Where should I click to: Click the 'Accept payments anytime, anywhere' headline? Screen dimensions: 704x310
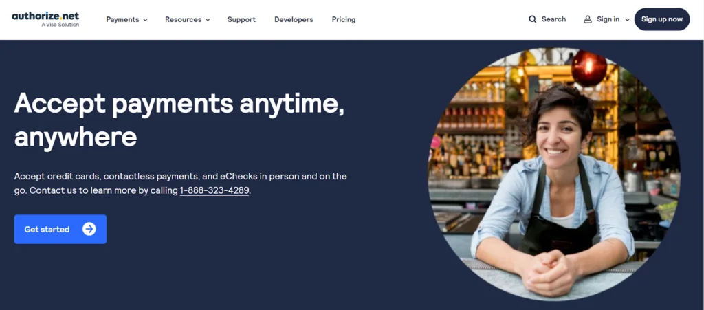[x=179, y=120]
